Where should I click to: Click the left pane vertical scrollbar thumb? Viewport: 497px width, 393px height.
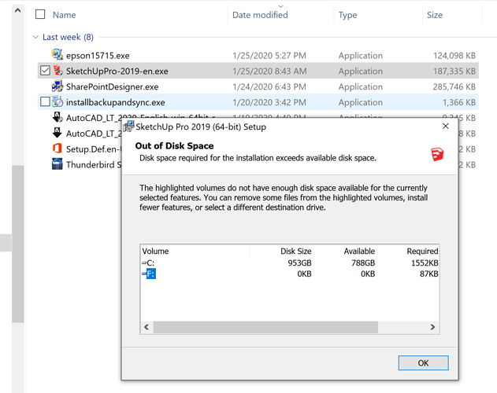point(18,244)
